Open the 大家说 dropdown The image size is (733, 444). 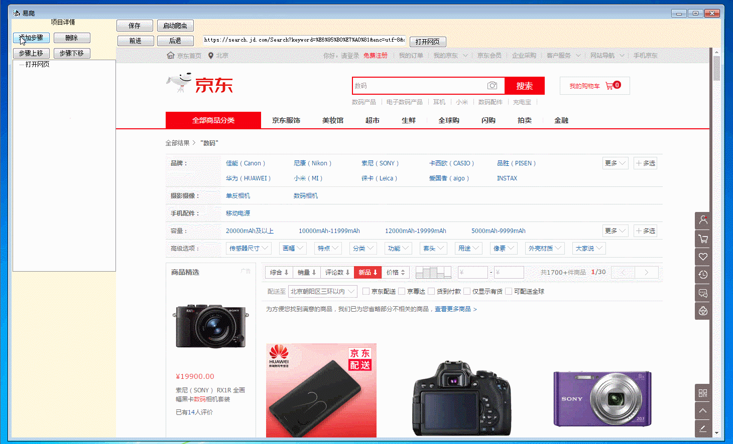tap(589, 248)
